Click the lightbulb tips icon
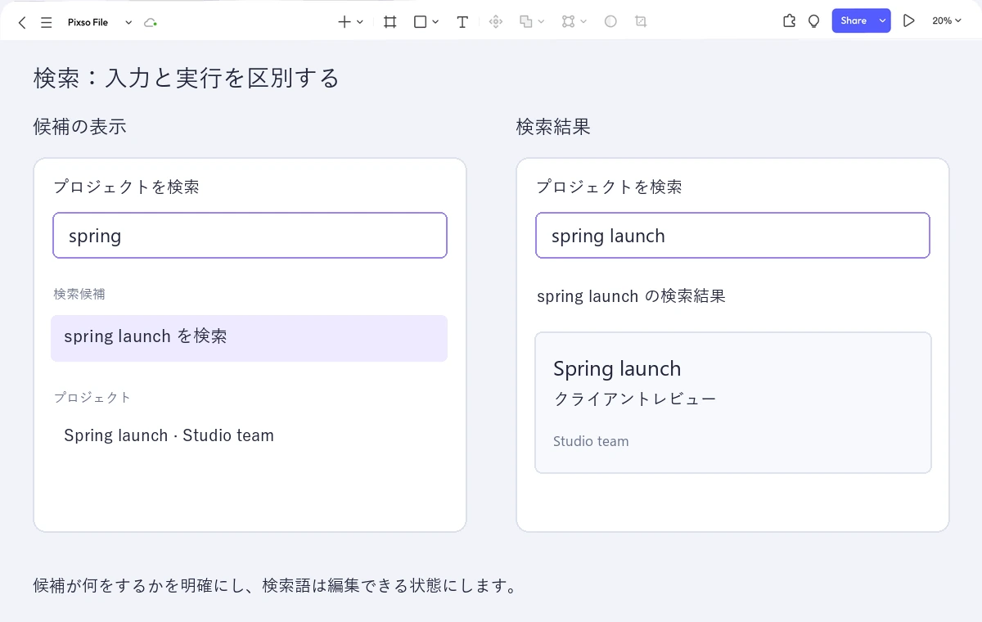 (813, 21)
